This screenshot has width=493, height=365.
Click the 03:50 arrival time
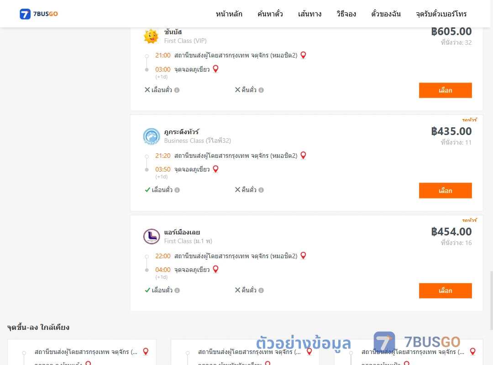point(163,169)
